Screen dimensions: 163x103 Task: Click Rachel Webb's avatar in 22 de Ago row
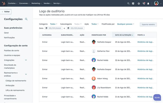coord(94,60)
